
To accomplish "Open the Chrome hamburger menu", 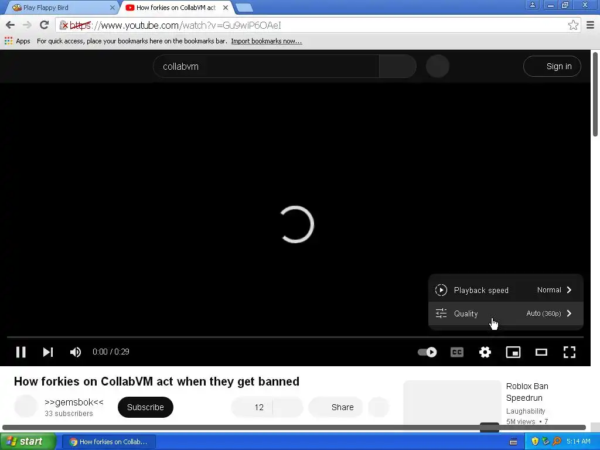I will pyautogui.click(x=590, y=25).
